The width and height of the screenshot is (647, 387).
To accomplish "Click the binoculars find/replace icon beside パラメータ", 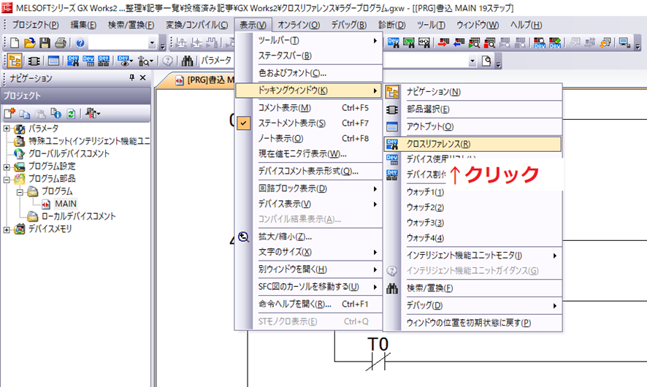I will 187,61.
